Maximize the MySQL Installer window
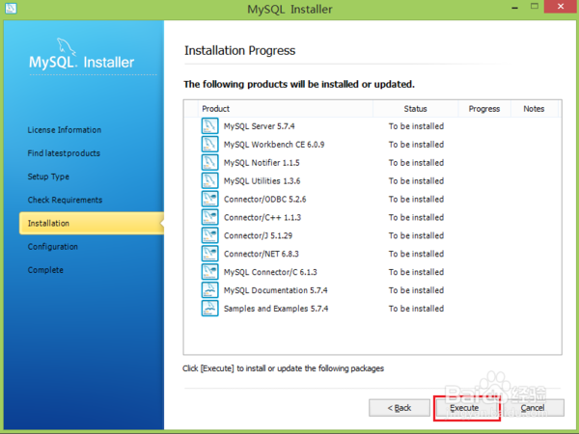Viewport: 579px width, 434px height. pyautogui.click(x=535, y=7)
